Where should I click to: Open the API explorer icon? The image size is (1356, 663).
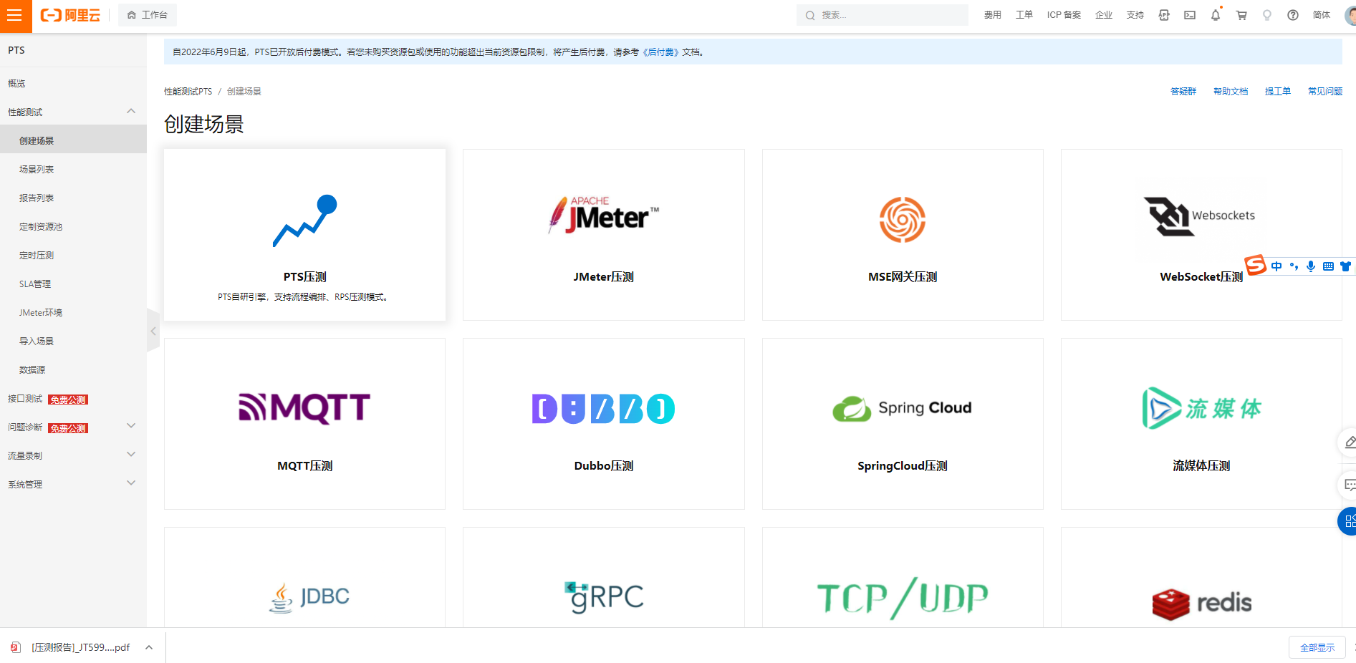point(1164,15)
